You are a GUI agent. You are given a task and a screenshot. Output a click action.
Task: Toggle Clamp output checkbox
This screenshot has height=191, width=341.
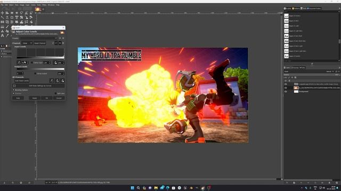tap(35, 74)
